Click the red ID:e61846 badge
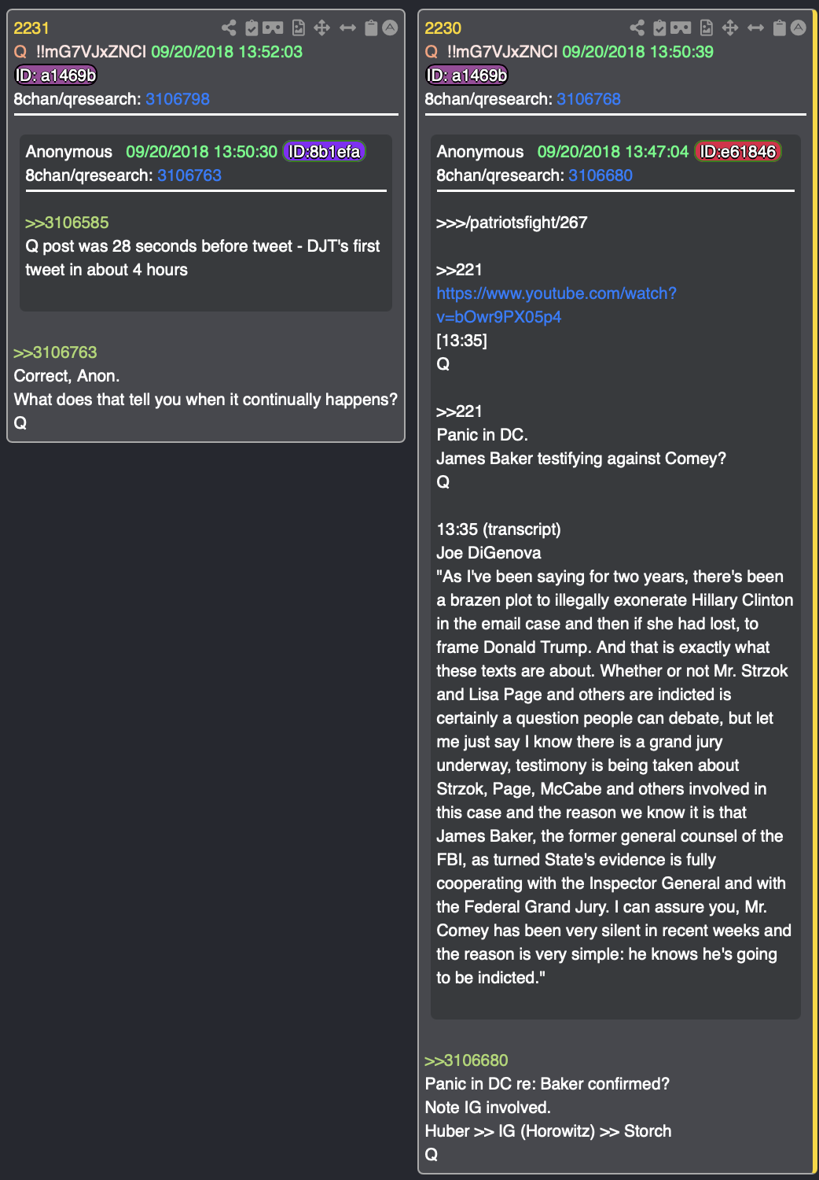This screenshot has width=819, height=1180. pyautogui.click(x=737, y=152)
